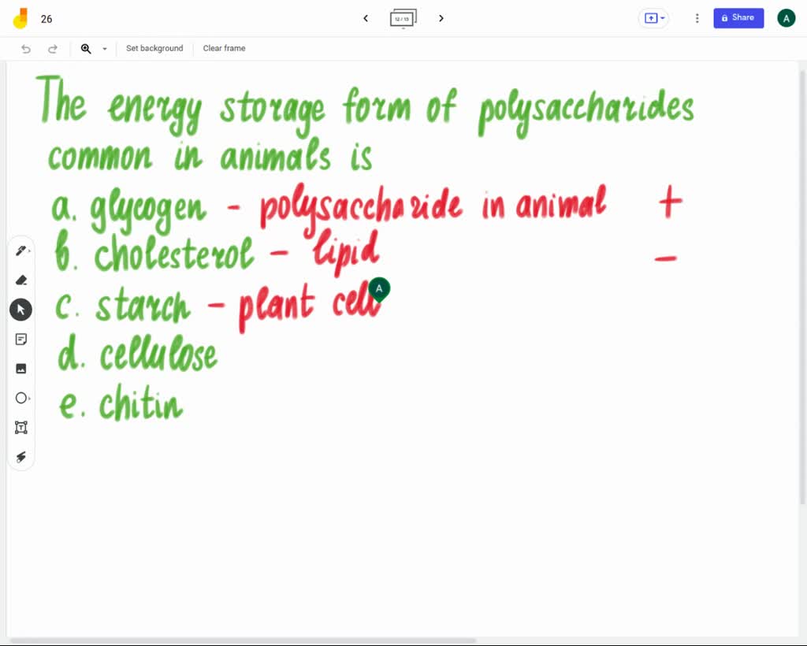Activate the Select arrow tool
The width and height of the screenshot is (807, 646).
point(21,309)
